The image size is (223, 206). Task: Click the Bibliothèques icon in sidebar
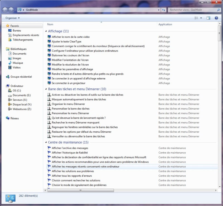click(8, 49)
